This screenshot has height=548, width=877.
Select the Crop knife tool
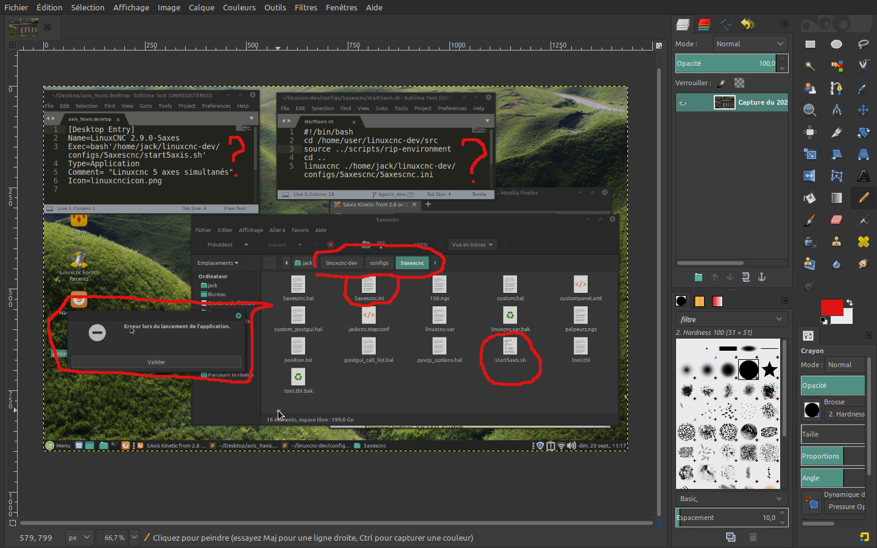click(837, 132)
